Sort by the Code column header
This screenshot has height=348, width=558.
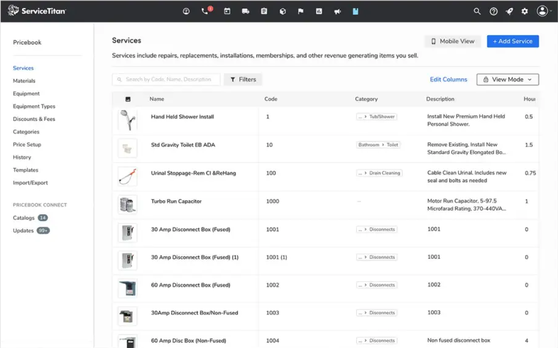(271, 99)
